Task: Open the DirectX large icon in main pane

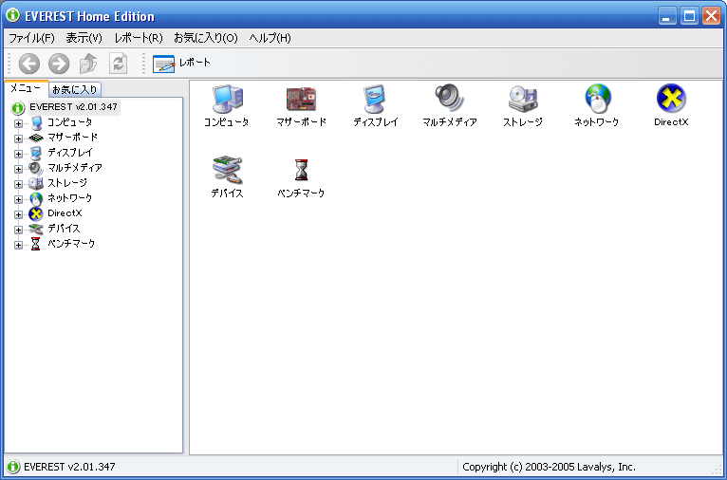Action: (671, 99)
